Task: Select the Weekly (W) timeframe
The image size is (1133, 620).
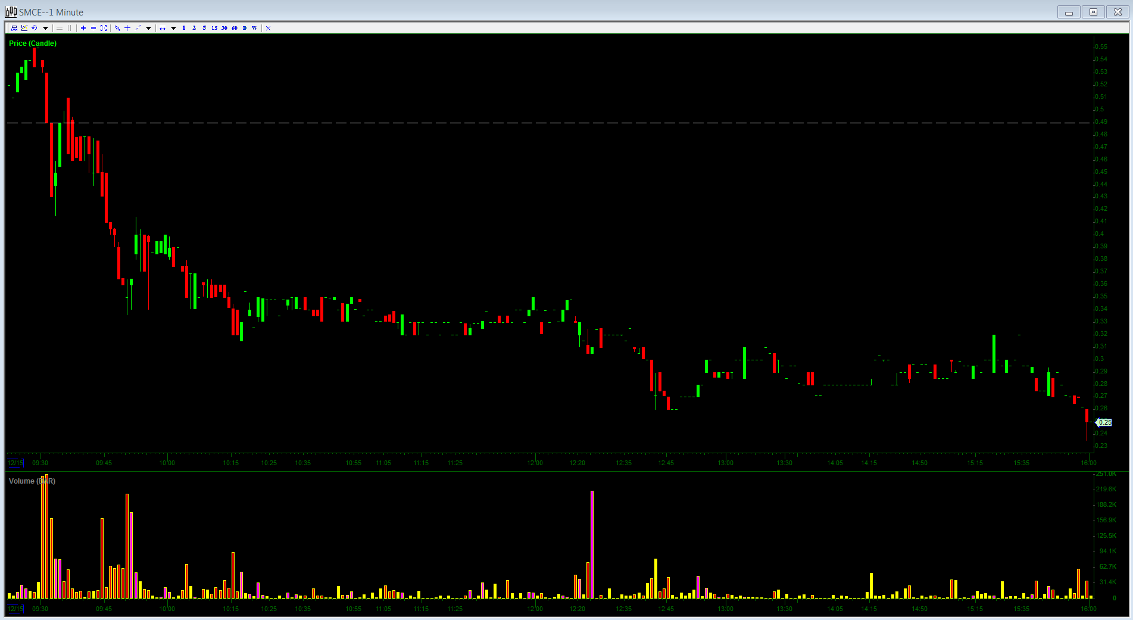Action: (x=255, y=28)
